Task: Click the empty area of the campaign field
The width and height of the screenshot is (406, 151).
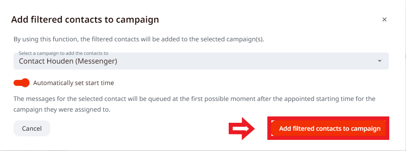Action: pyautogui.click(x=246, y=62)
